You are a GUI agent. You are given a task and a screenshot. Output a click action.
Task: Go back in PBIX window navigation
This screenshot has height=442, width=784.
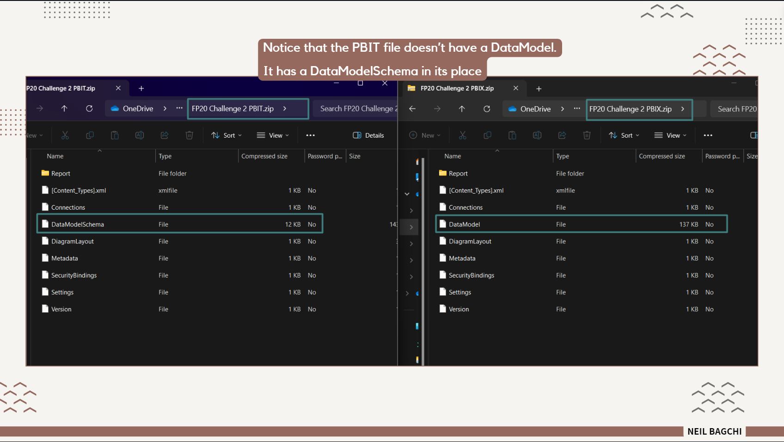[x=412, y=109]
